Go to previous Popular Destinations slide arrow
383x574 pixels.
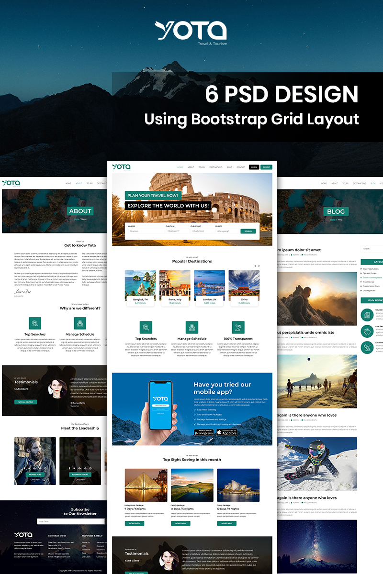tap(255, 265)
